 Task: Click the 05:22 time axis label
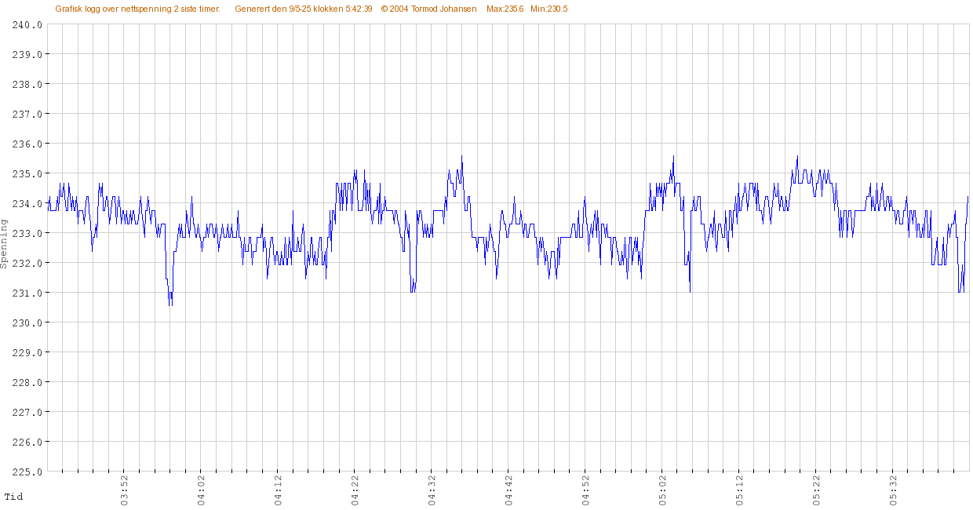(816, 490)
